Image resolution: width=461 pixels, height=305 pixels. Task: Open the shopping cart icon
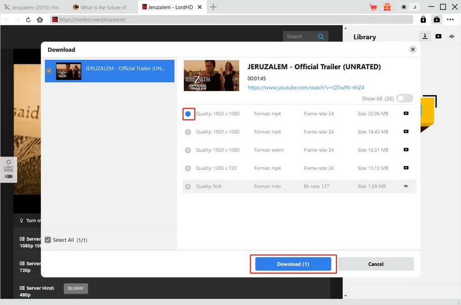[374, 7]
